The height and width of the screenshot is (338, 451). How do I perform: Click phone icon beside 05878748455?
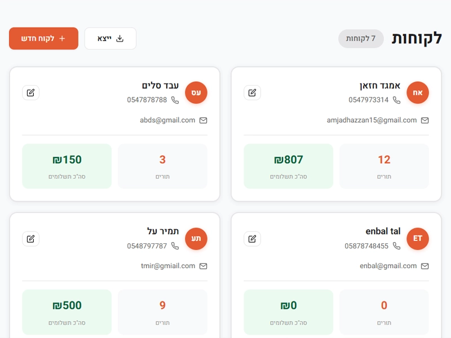coord(396,246)
